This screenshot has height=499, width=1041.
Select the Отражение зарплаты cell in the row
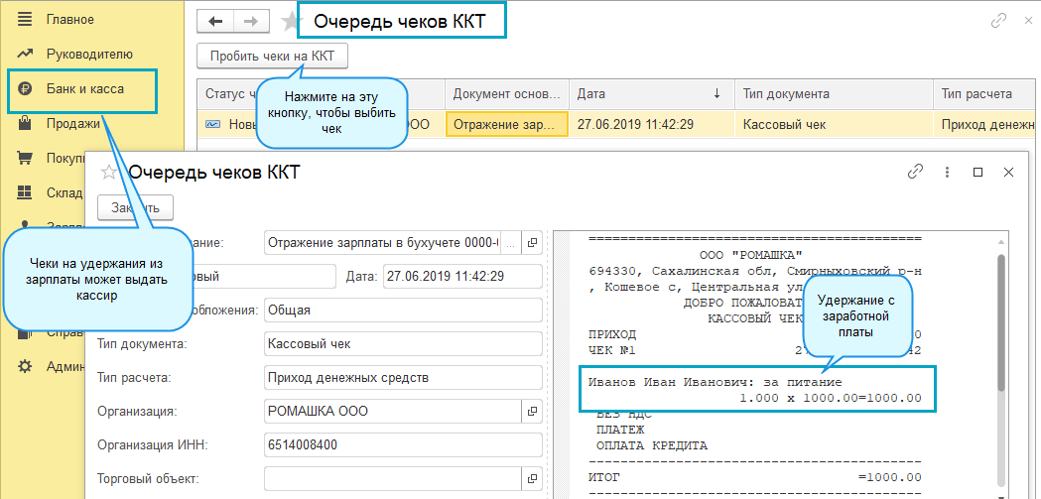[x=506, y=125]
